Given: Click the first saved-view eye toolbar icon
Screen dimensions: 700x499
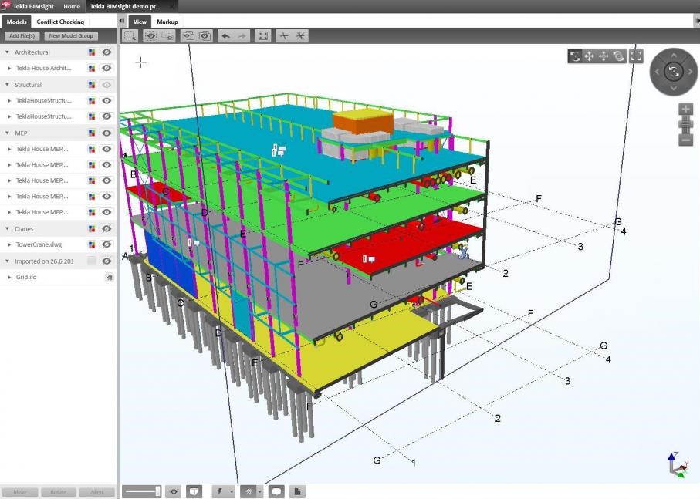Looking at the screenshot, I should point(188,36).
